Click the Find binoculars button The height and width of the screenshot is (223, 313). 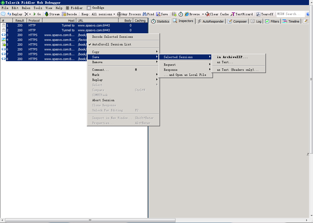coord(148,14)
